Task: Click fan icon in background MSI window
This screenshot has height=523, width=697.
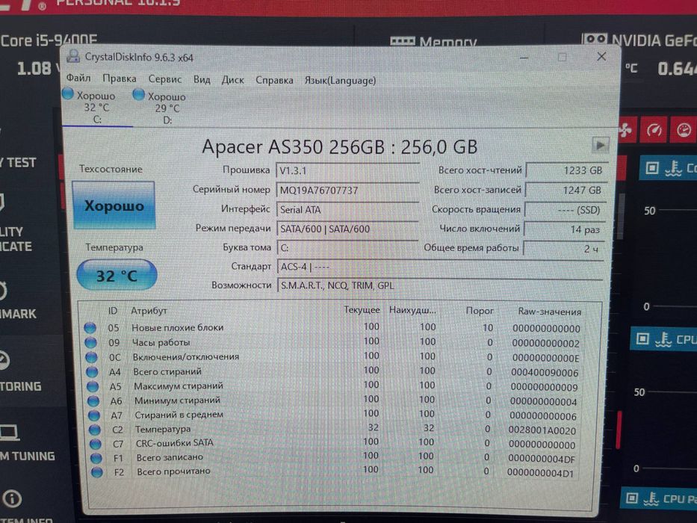Action: pyautogui.click(x=626, y=130)
